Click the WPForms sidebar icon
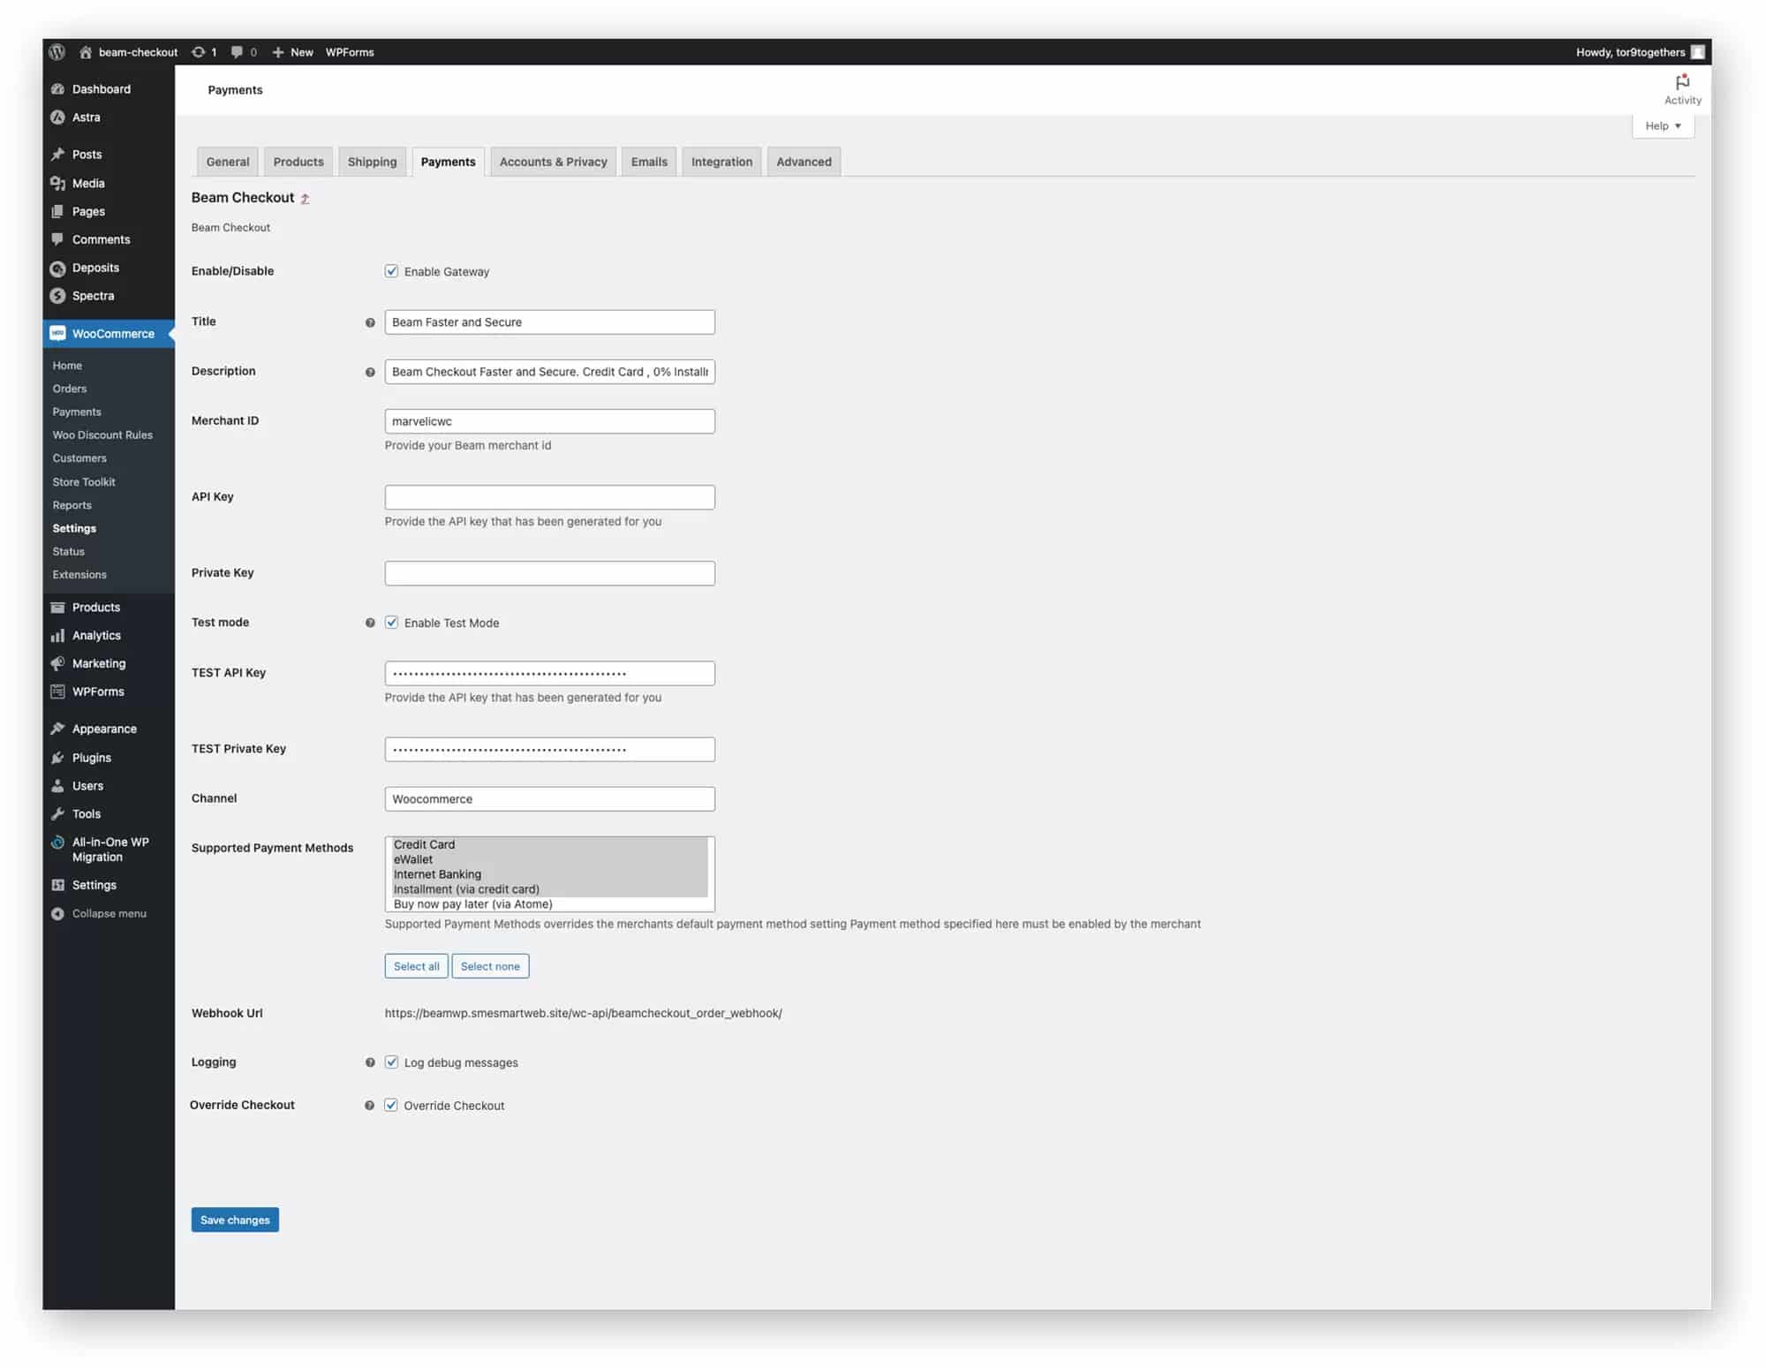Viewport: 1766px width, 1368px height. (58, 692)
